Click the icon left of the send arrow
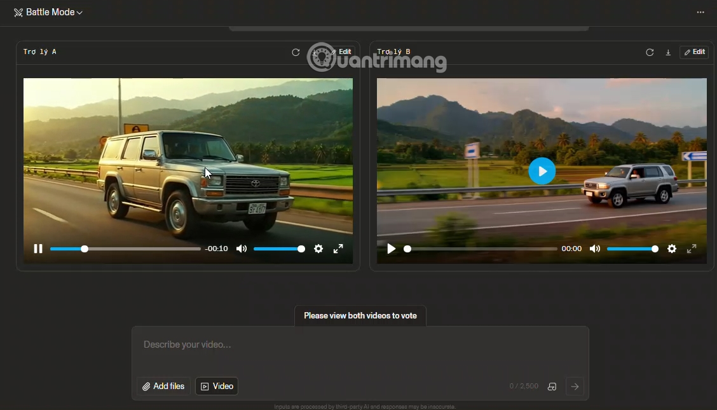This screenshot has height=410, width=717. point(552,386)
